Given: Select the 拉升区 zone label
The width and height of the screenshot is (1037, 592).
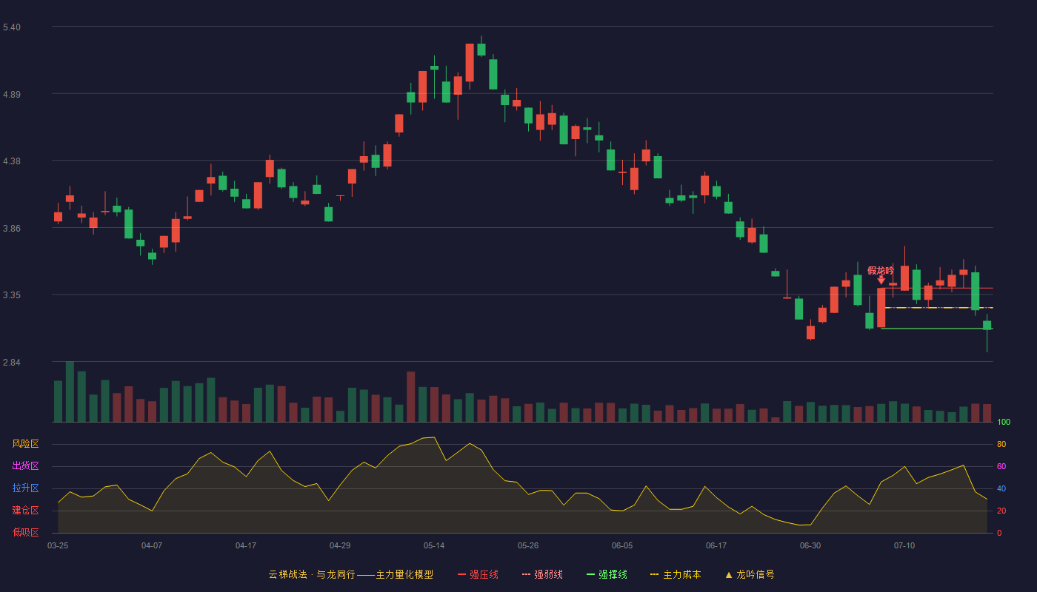Looking at the screenshot, I should tap(25, 488).
